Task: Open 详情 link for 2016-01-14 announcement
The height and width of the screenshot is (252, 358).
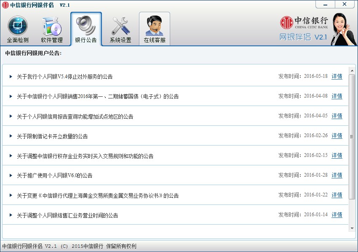Action: coord(337,215)
